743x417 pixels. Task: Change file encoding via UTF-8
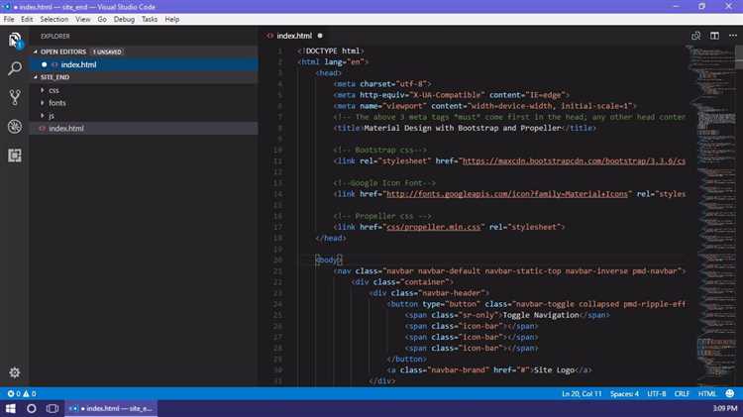(656, 394)
